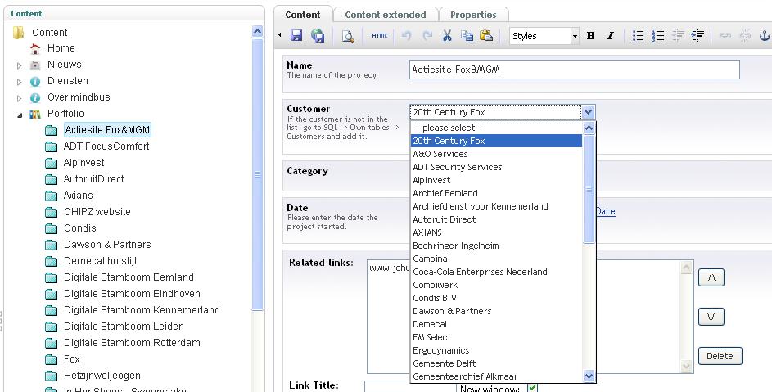Open 'Hetzijnweljeogen' tree item
Viewport: 772px width, 392px height.
point(102,376)
